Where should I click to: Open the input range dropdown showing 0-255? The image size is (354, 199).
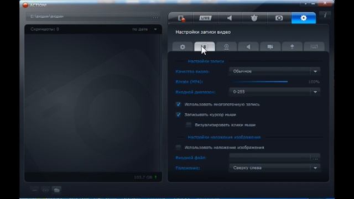(x=274, y=92)
